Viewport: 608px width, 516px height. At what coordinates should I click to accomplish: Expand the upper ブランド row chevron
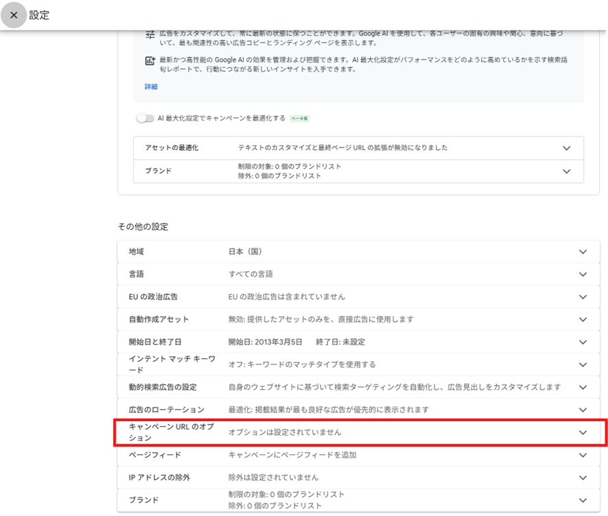coord(566,172)
